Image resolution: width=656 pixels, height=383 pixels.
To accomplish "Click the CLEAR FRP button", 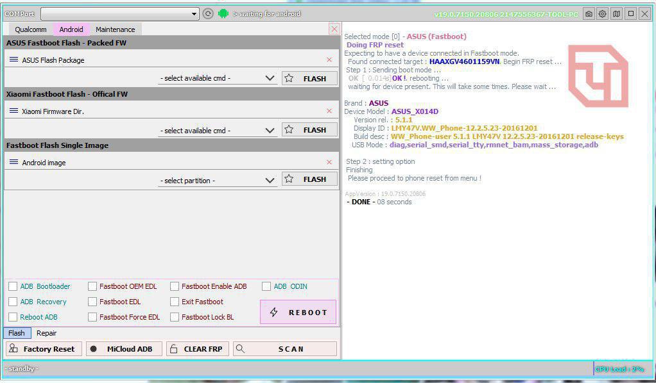I will pyautogui.click(x=198, y=349).
